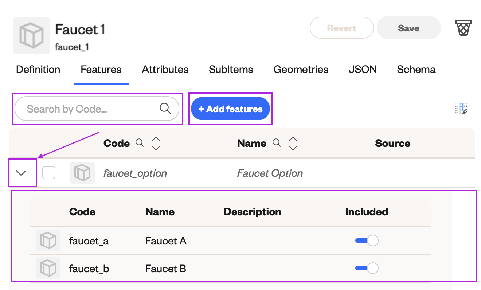Focus the Search by Code field

(97, 109)
